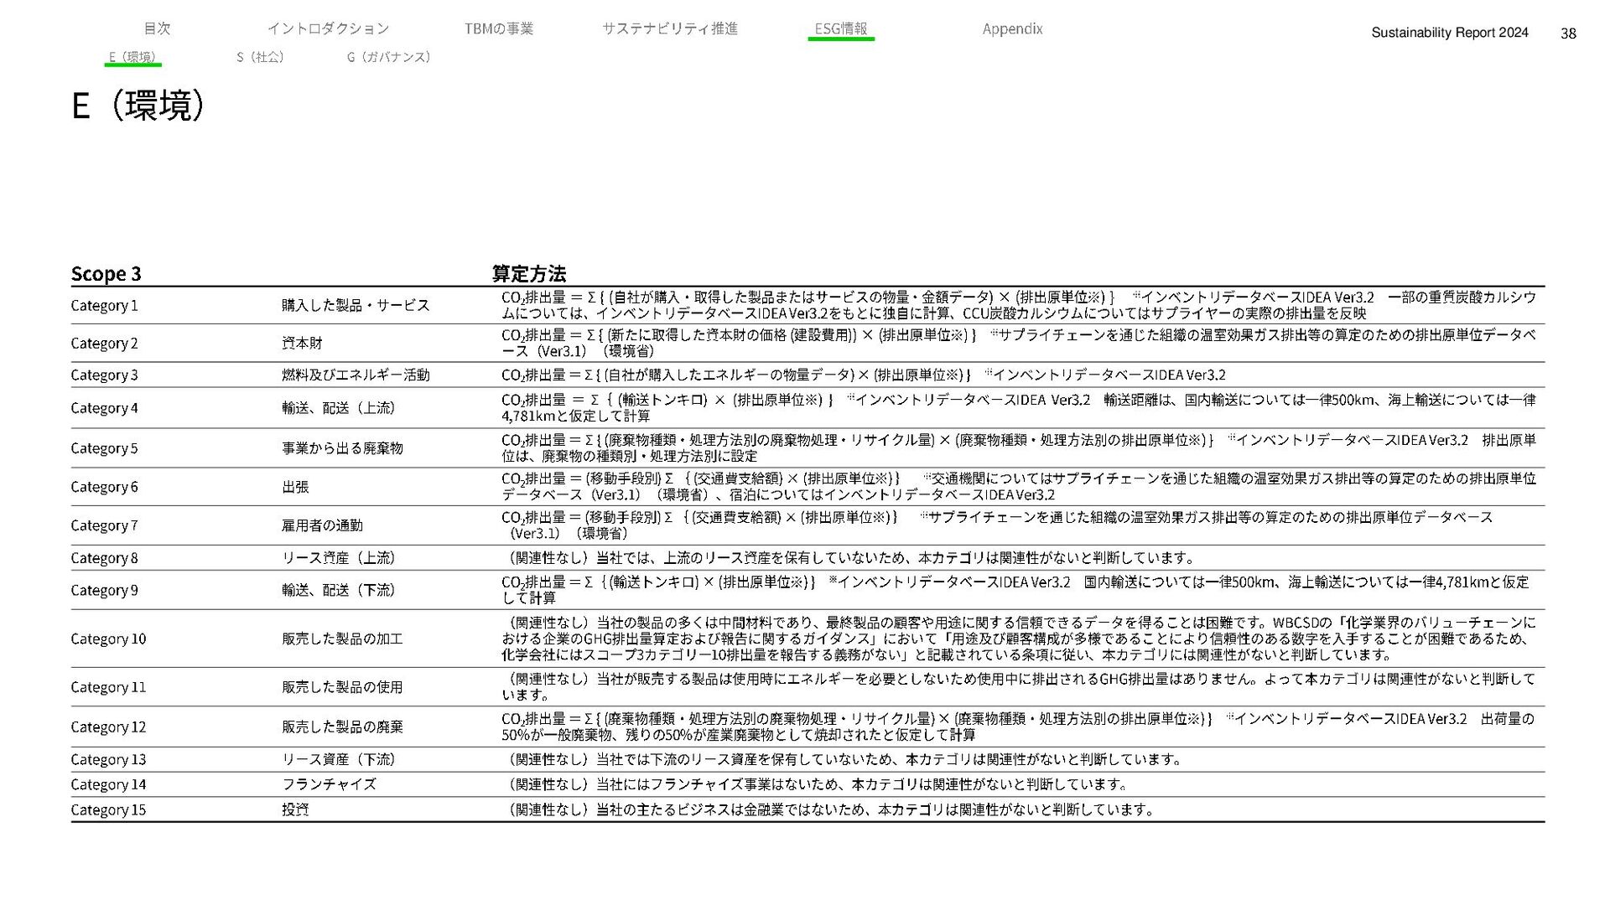Screen dimensions: 1610x905
Task: Click the Category 10 販売した製品の加工 cell
Action: click(x=342, y=639)
